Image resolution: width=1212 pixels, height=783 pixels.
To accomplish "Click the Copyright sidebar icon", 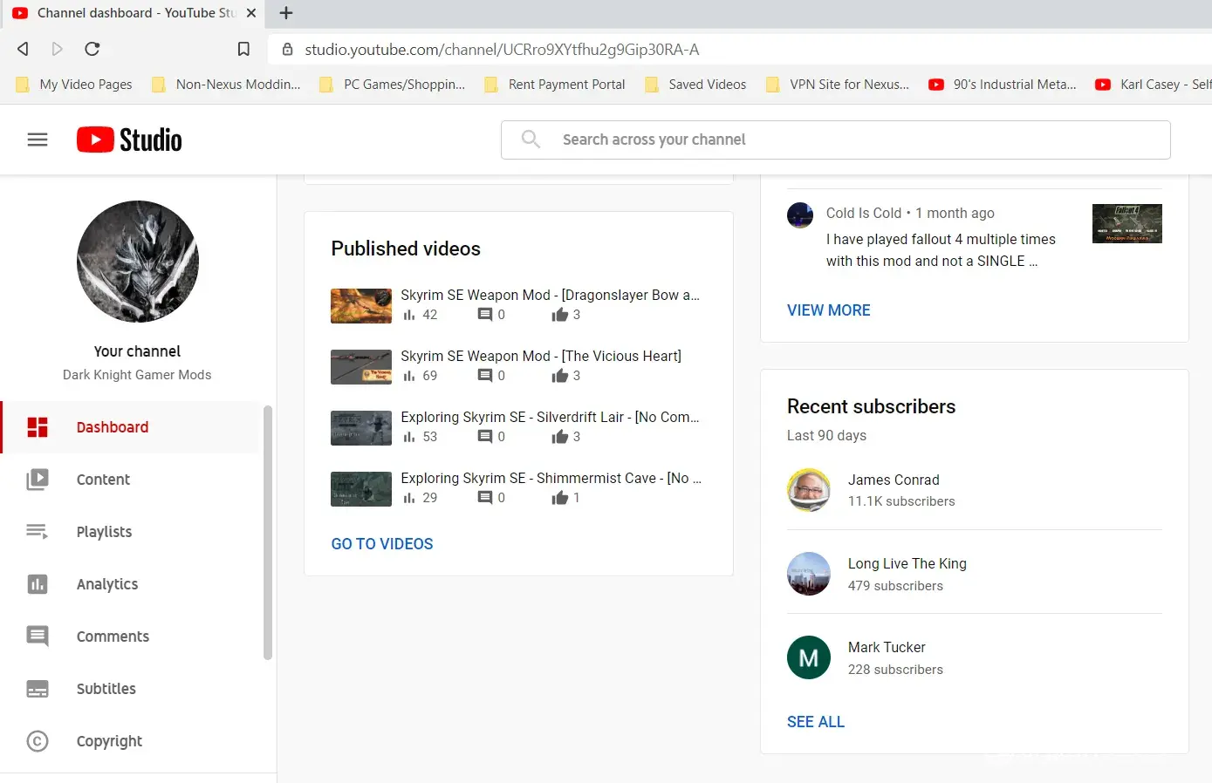I will (38, 741).
